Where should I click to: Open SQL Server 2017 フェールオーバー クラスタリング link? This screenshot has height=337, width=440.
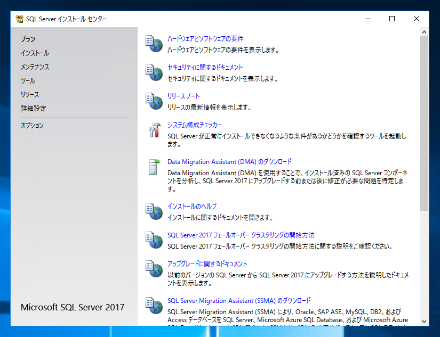(x=241, y=235)
